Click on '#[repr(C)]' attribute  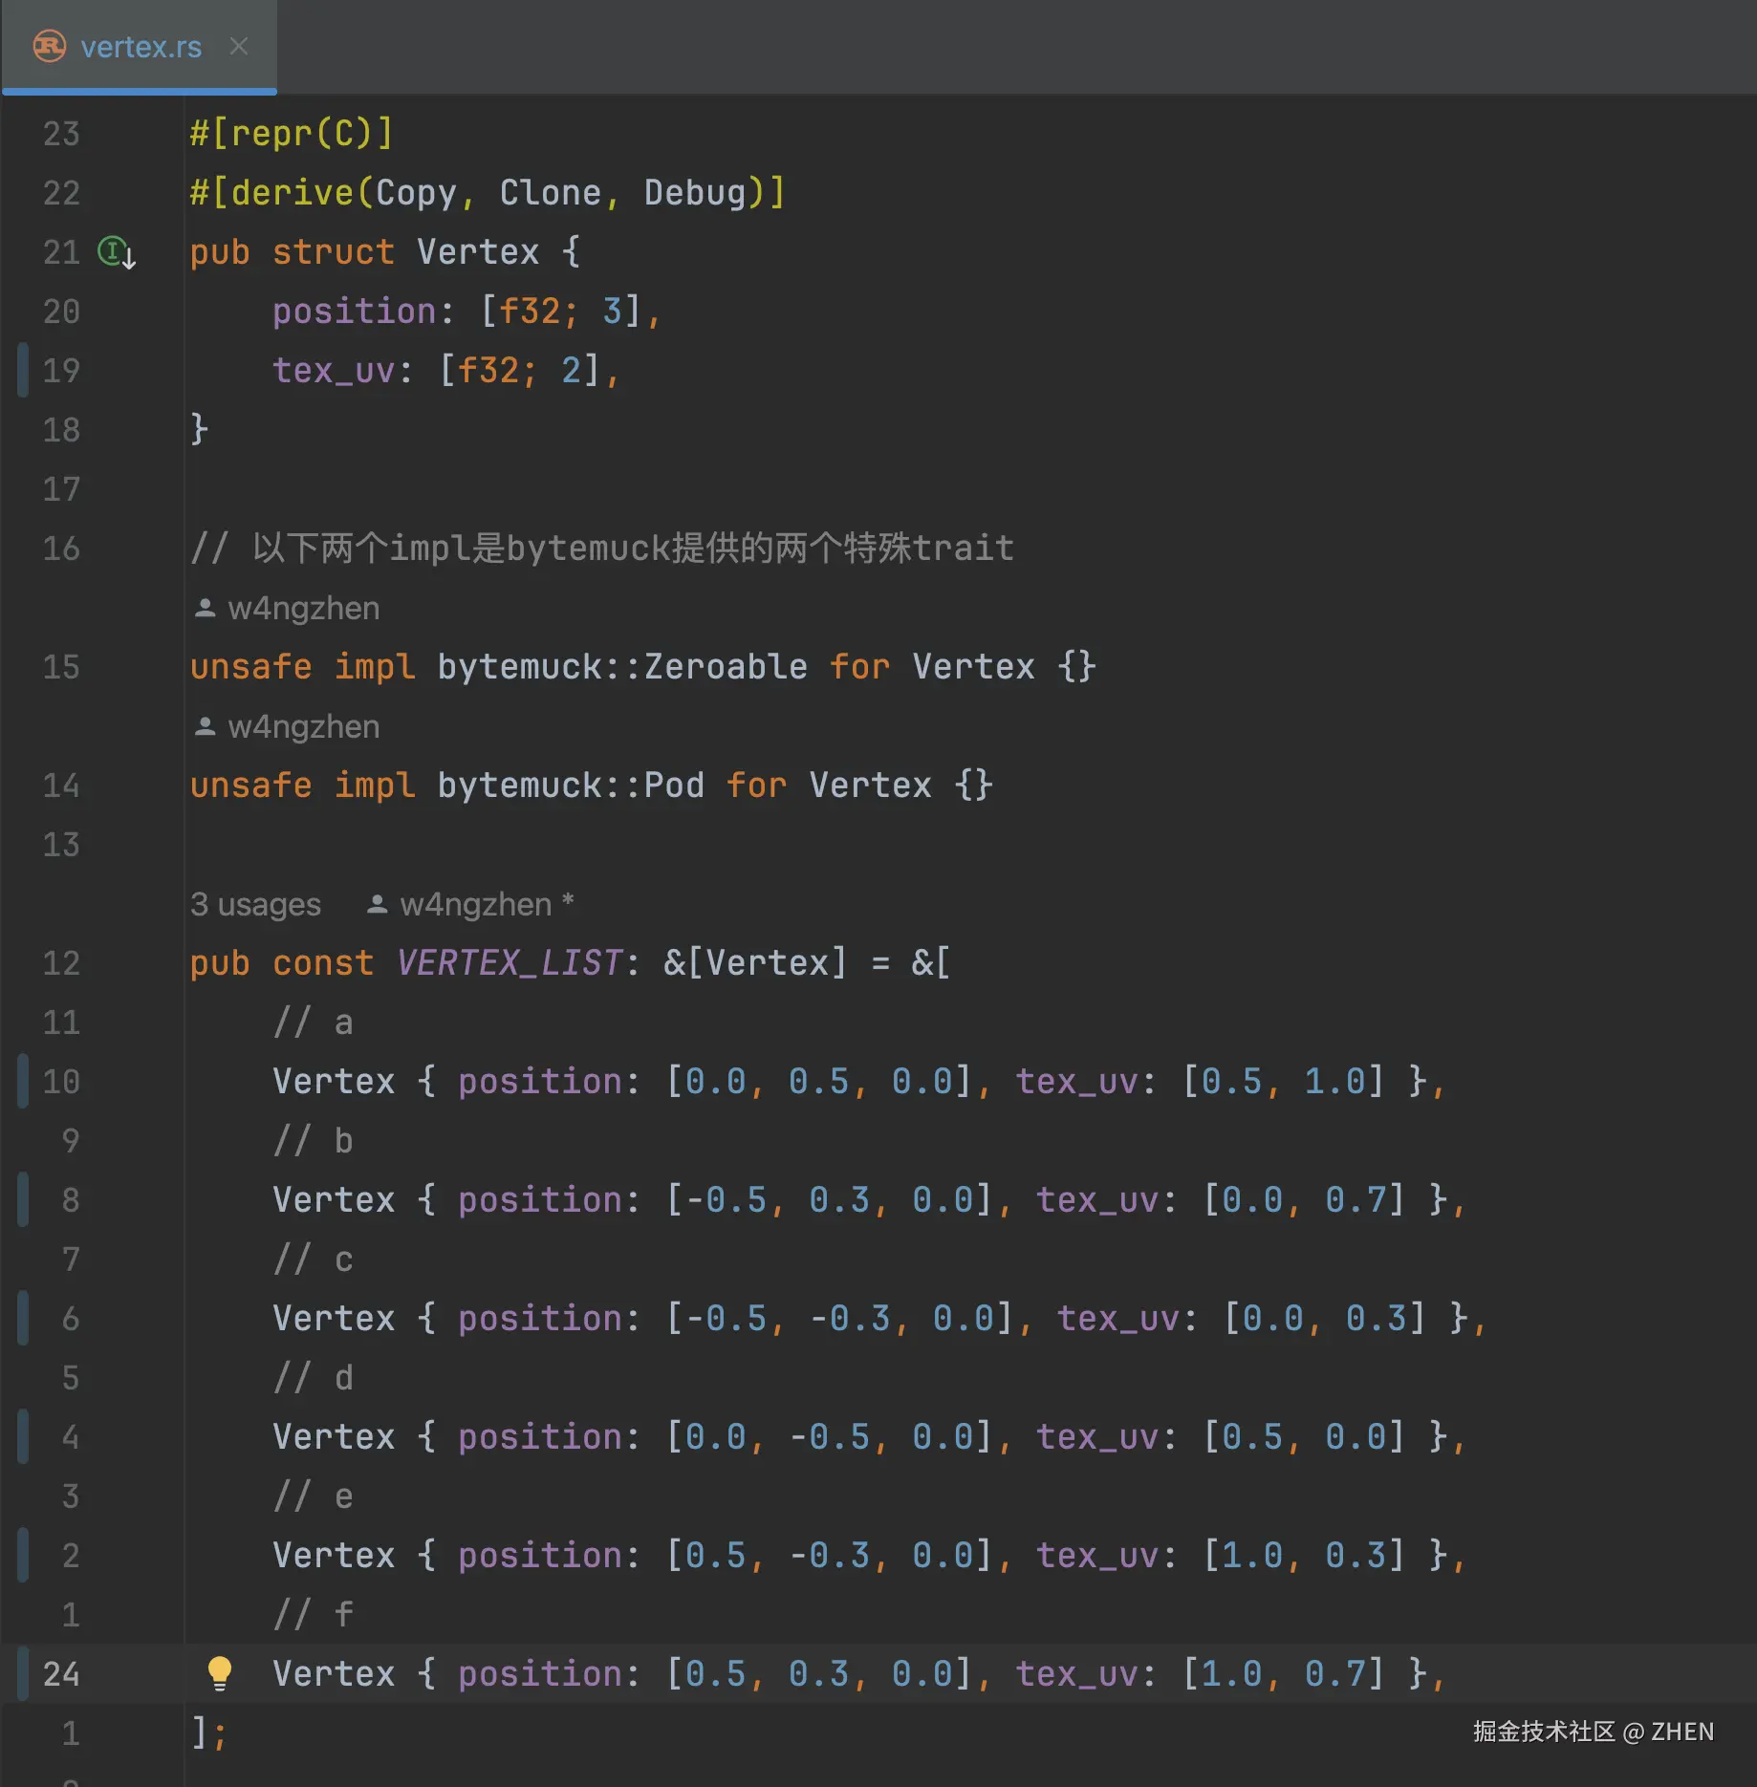click(292, 134)
